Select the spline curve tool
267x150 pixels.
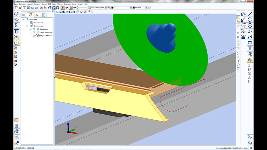click(x=250, y=37)
